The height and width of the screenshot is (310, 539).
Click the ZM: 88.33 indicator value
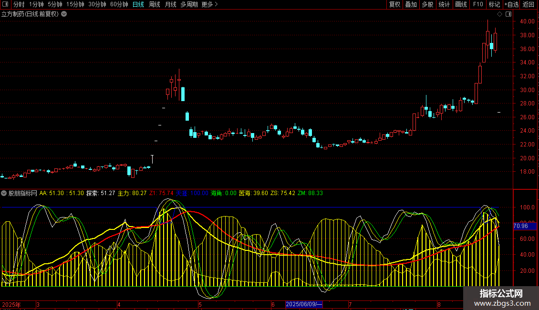[310, 193]
